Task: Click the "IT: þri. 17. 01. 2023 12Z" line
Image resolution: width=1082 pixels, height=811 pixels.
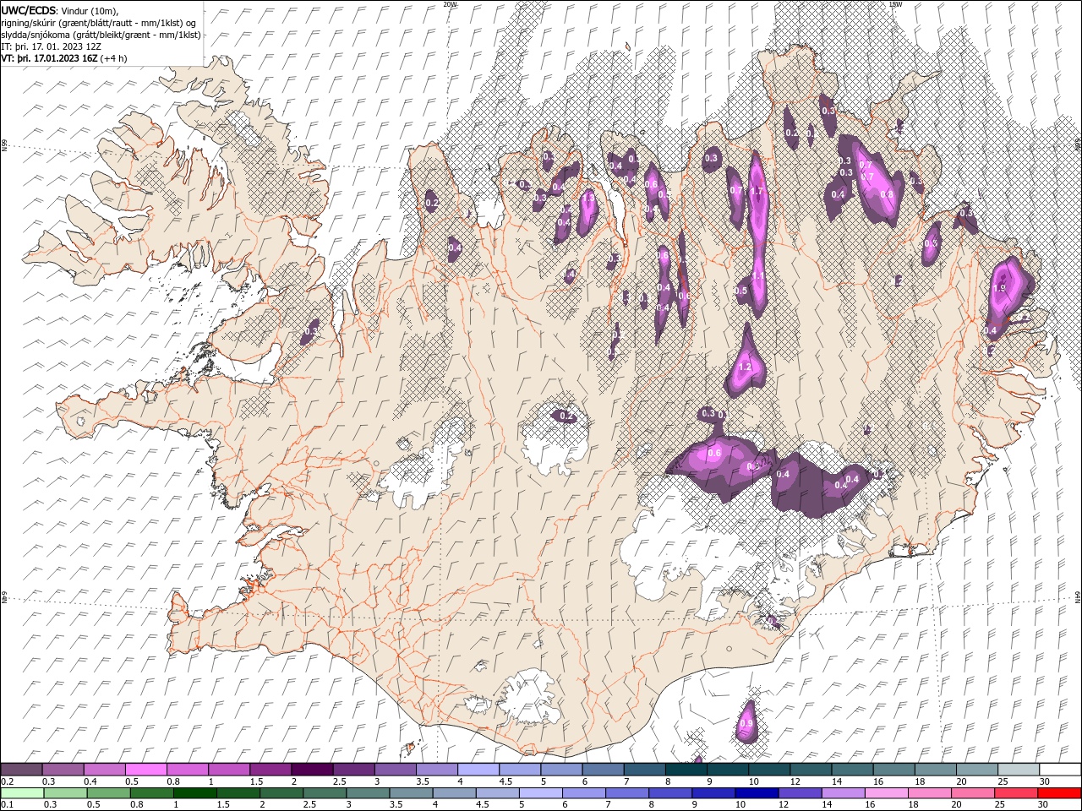Action: 52,46
